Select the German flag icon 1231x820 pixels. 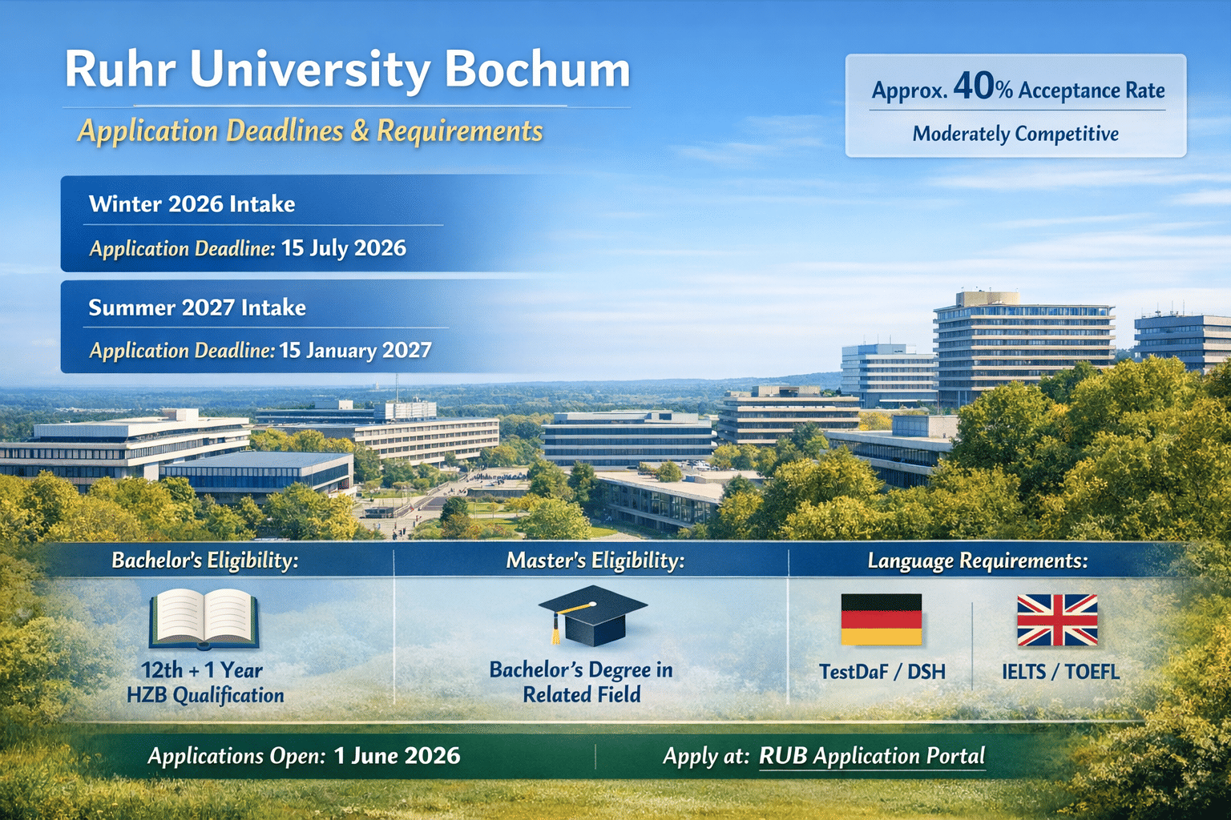(x=881, y=620)
